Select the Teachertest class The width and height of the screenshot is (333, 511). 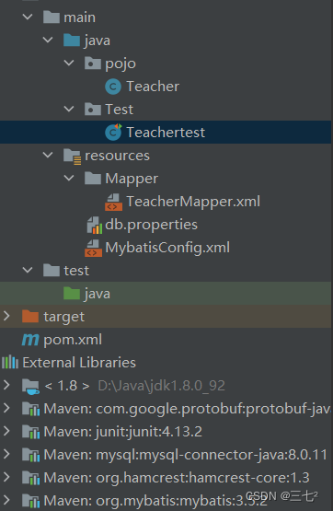[x=166, y=133]
